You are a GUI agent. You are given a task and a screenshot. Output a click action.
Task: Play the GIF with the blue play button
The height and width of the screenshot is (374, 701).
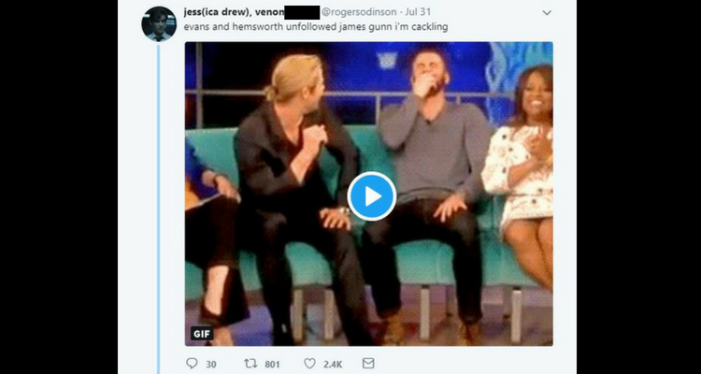(371, 196)
